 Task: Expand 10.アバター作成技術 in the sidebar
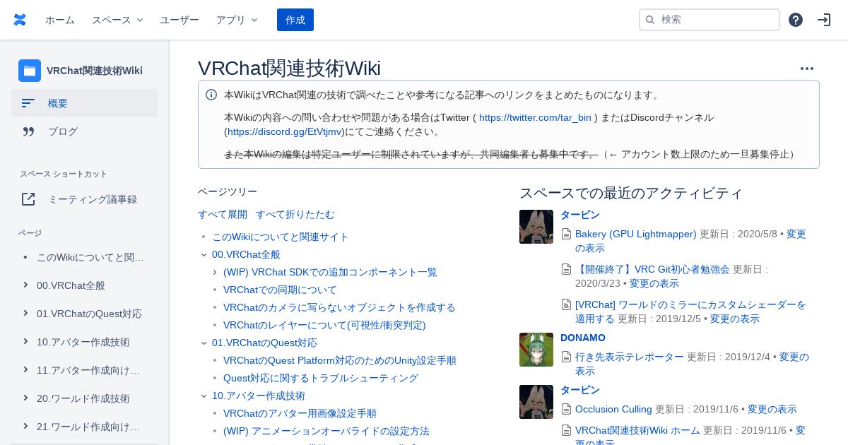tap(25, 341)
